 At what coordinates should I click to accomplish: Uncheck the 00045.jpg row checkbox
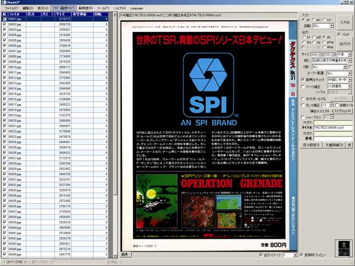5,254
